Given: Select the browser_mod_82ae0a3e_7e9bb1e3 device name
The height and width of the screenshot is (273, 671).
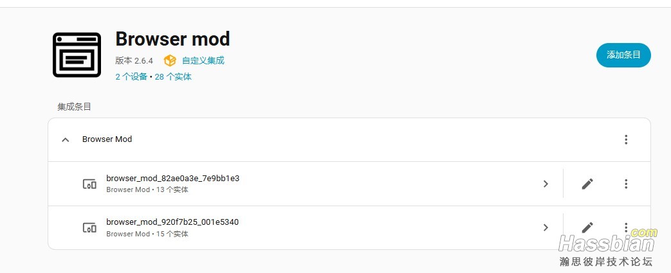Looking at the screenshot, I should pyautogui.click(x=172, y=178).
